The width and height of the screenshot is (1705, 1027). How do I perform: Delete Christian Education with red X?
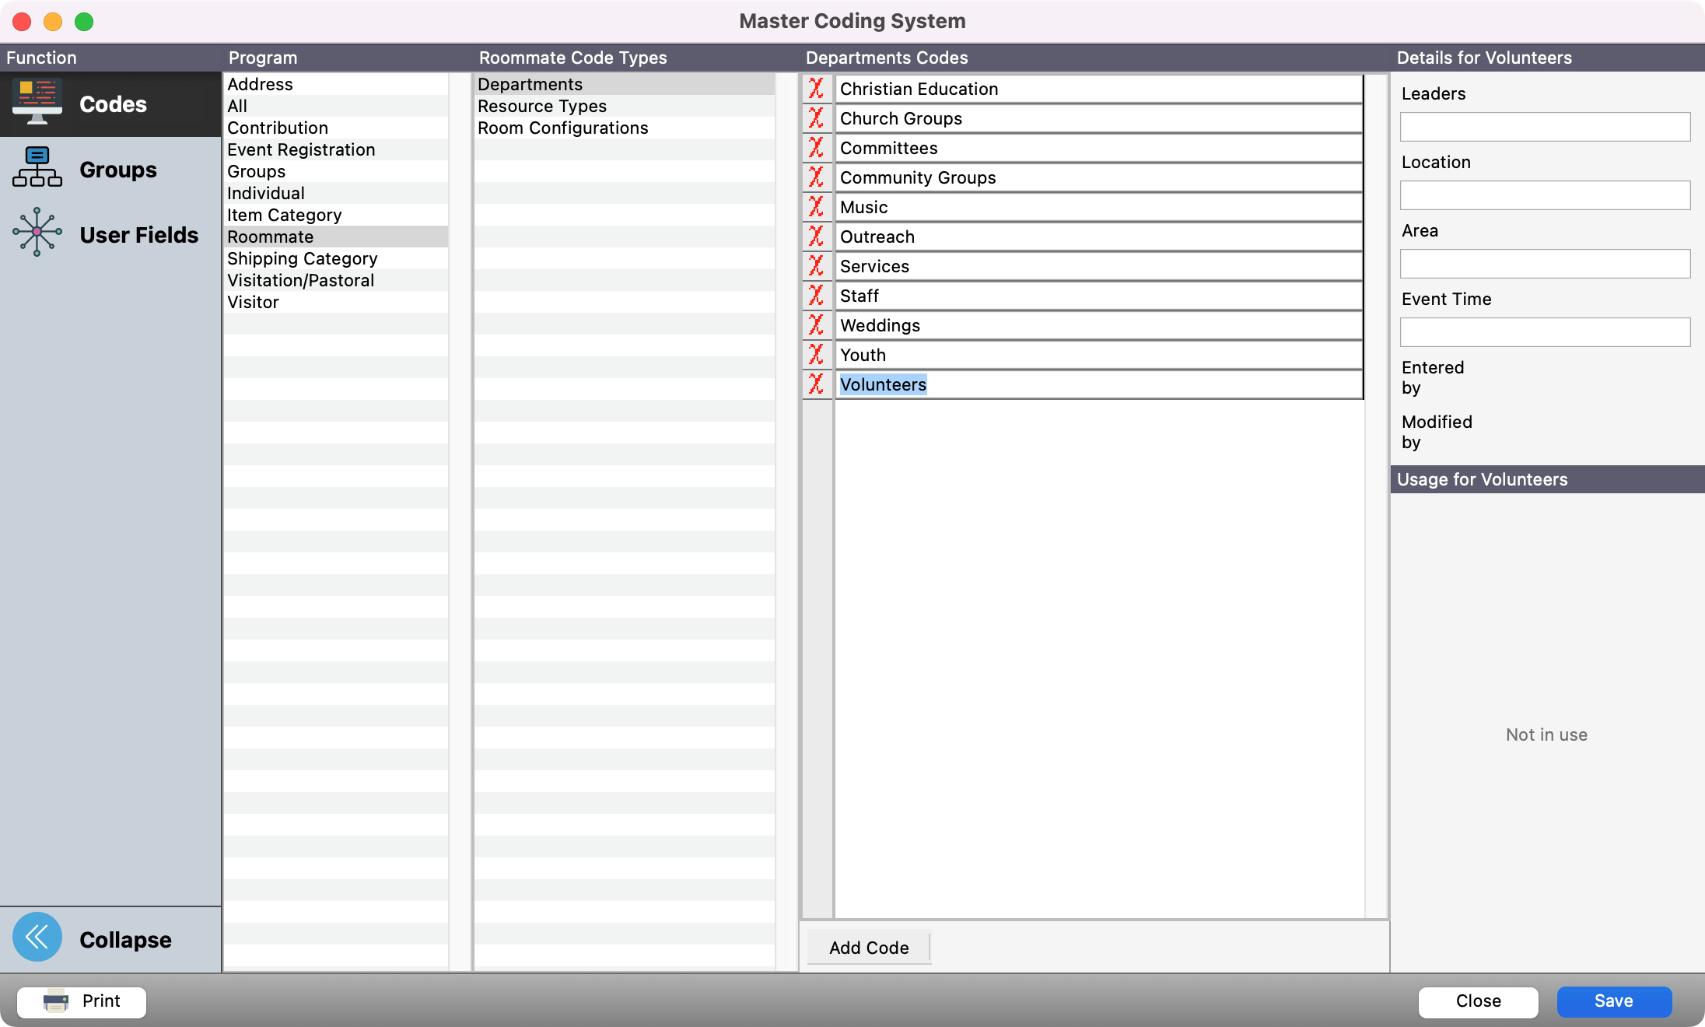click(x=816, y=89)
